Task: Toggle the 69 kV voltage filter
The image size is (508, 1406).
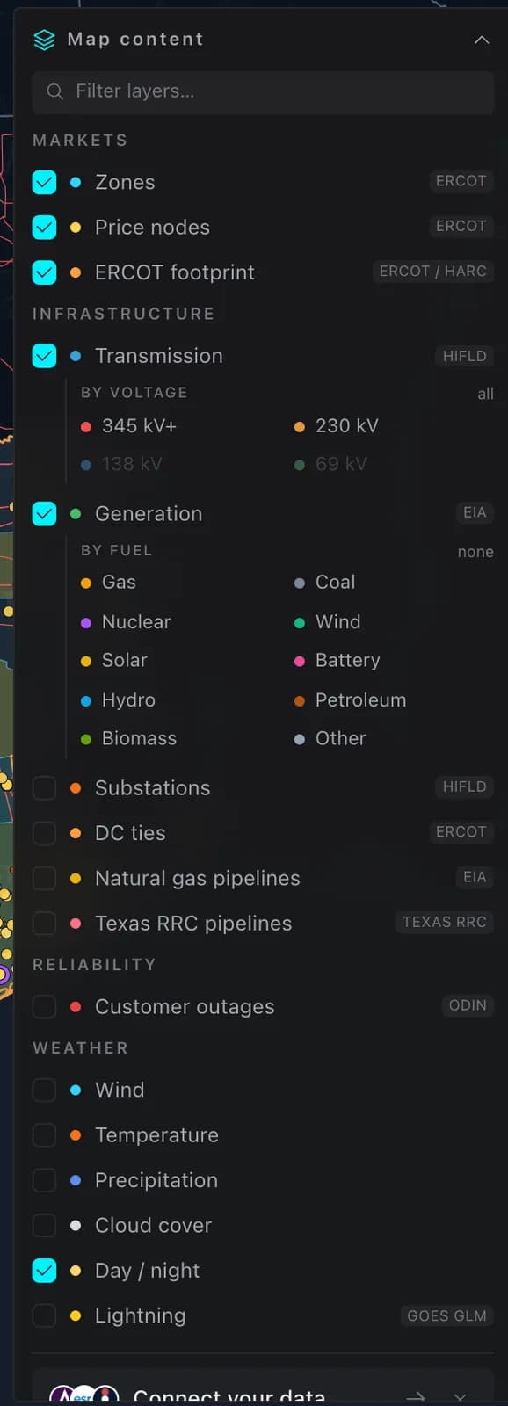Action: point(330,464)
